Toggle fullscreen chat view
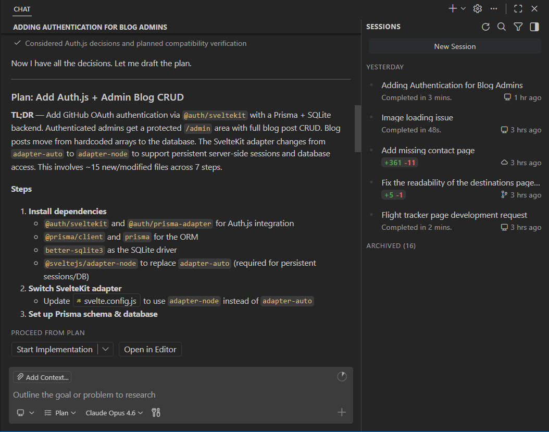This screenshot has width=549, height=432. (x=518, y=8)
